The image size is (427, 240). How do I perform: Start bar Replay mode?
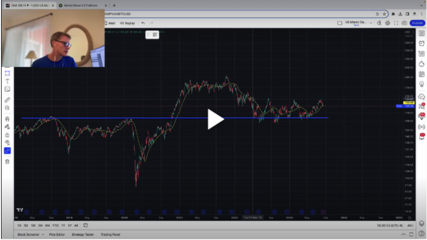(128, 23)
